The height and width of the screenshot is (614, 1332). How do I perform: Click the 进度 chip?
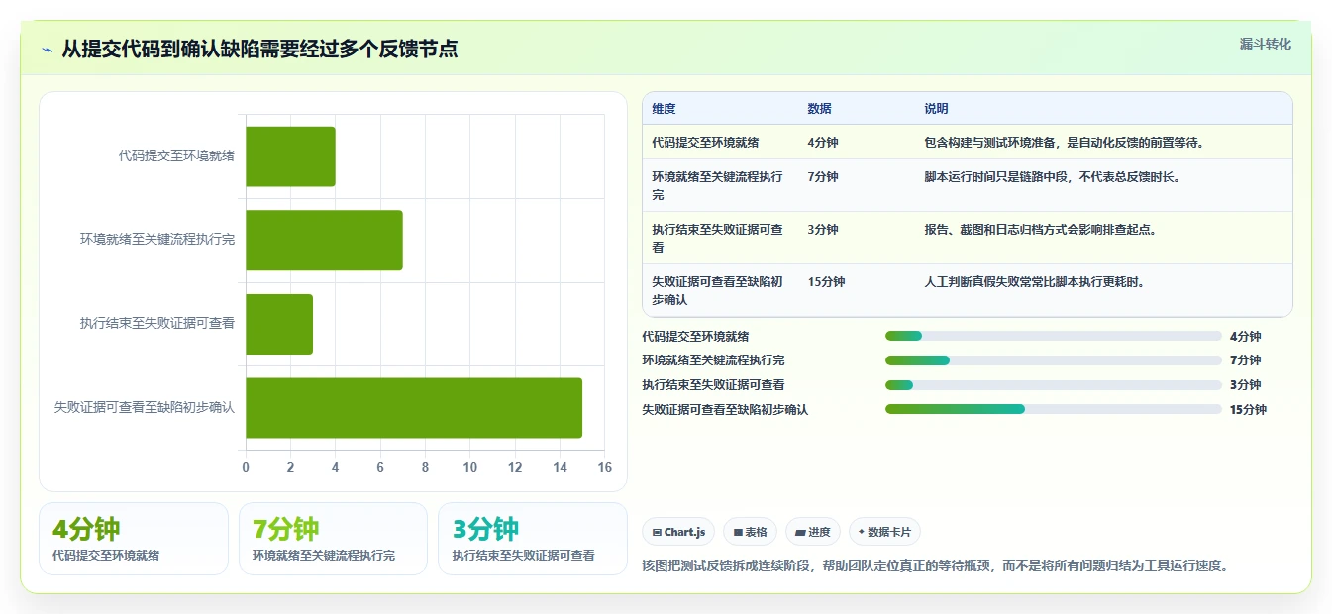813,532
